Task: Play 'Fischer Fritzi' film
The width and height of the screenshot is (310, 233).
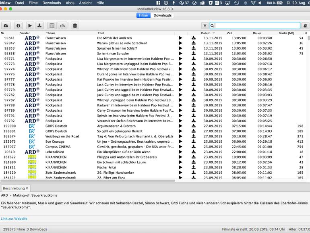Action: point(180,167)
